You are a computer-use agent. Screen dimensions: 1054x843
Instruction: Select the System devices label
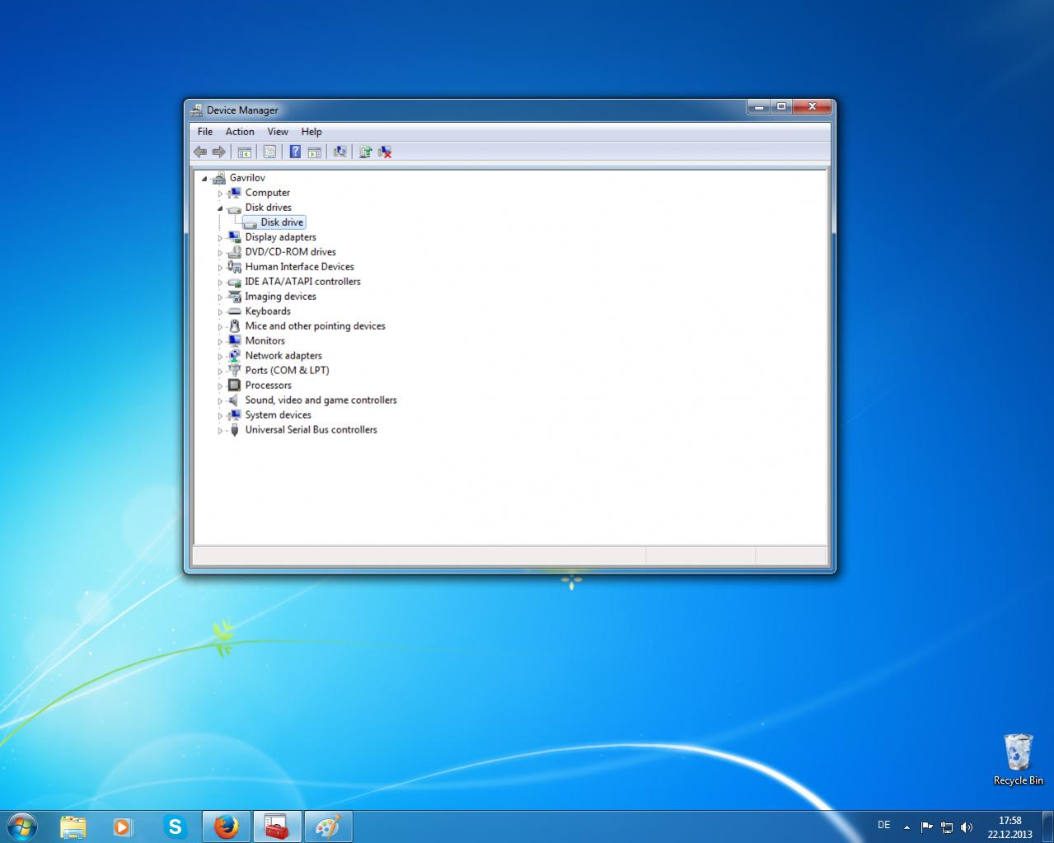pos(278,415)
